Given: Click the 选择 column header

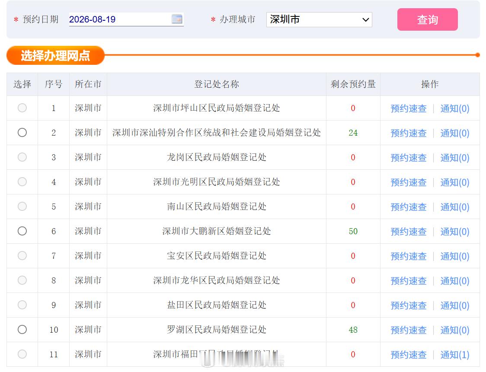Looking at the screenshot, I should pos(22,84).
